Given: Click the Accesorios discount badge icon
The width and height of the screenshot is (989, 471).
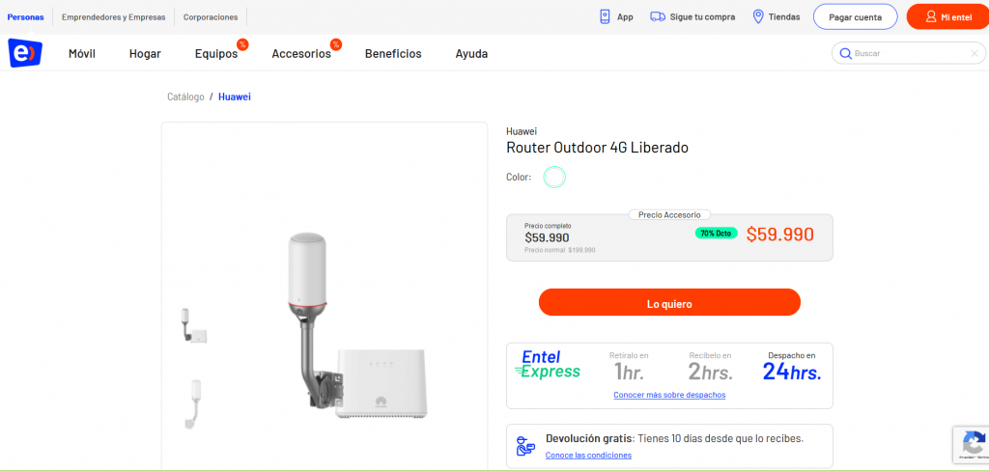Looking at the screenshot, I should point(335,44).
